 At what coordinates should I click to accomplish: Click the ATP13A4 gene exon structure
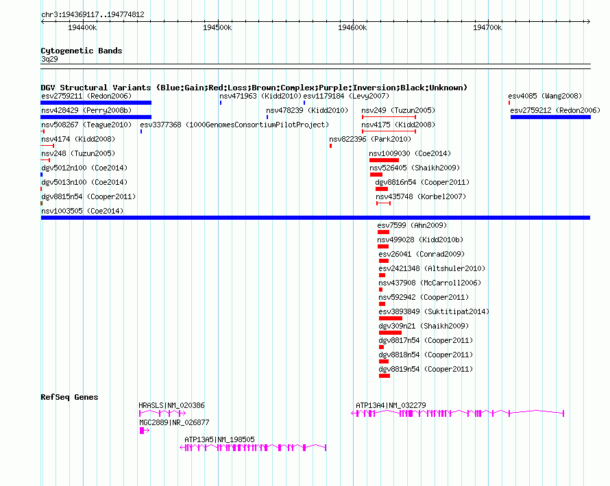pos(458,413)
